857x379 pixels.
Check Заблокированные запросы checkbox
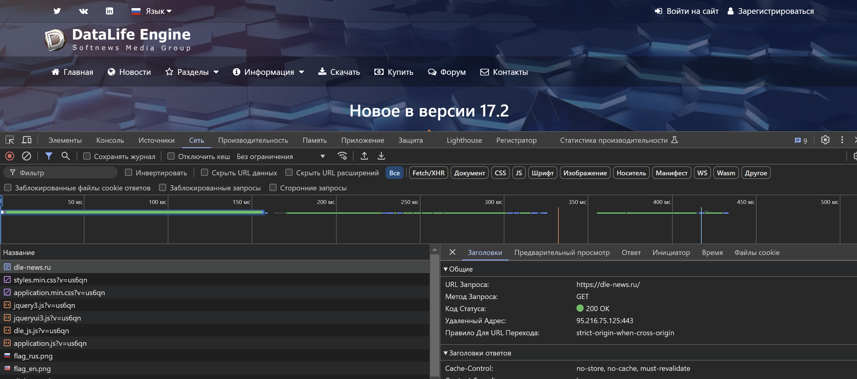(163, 188)
